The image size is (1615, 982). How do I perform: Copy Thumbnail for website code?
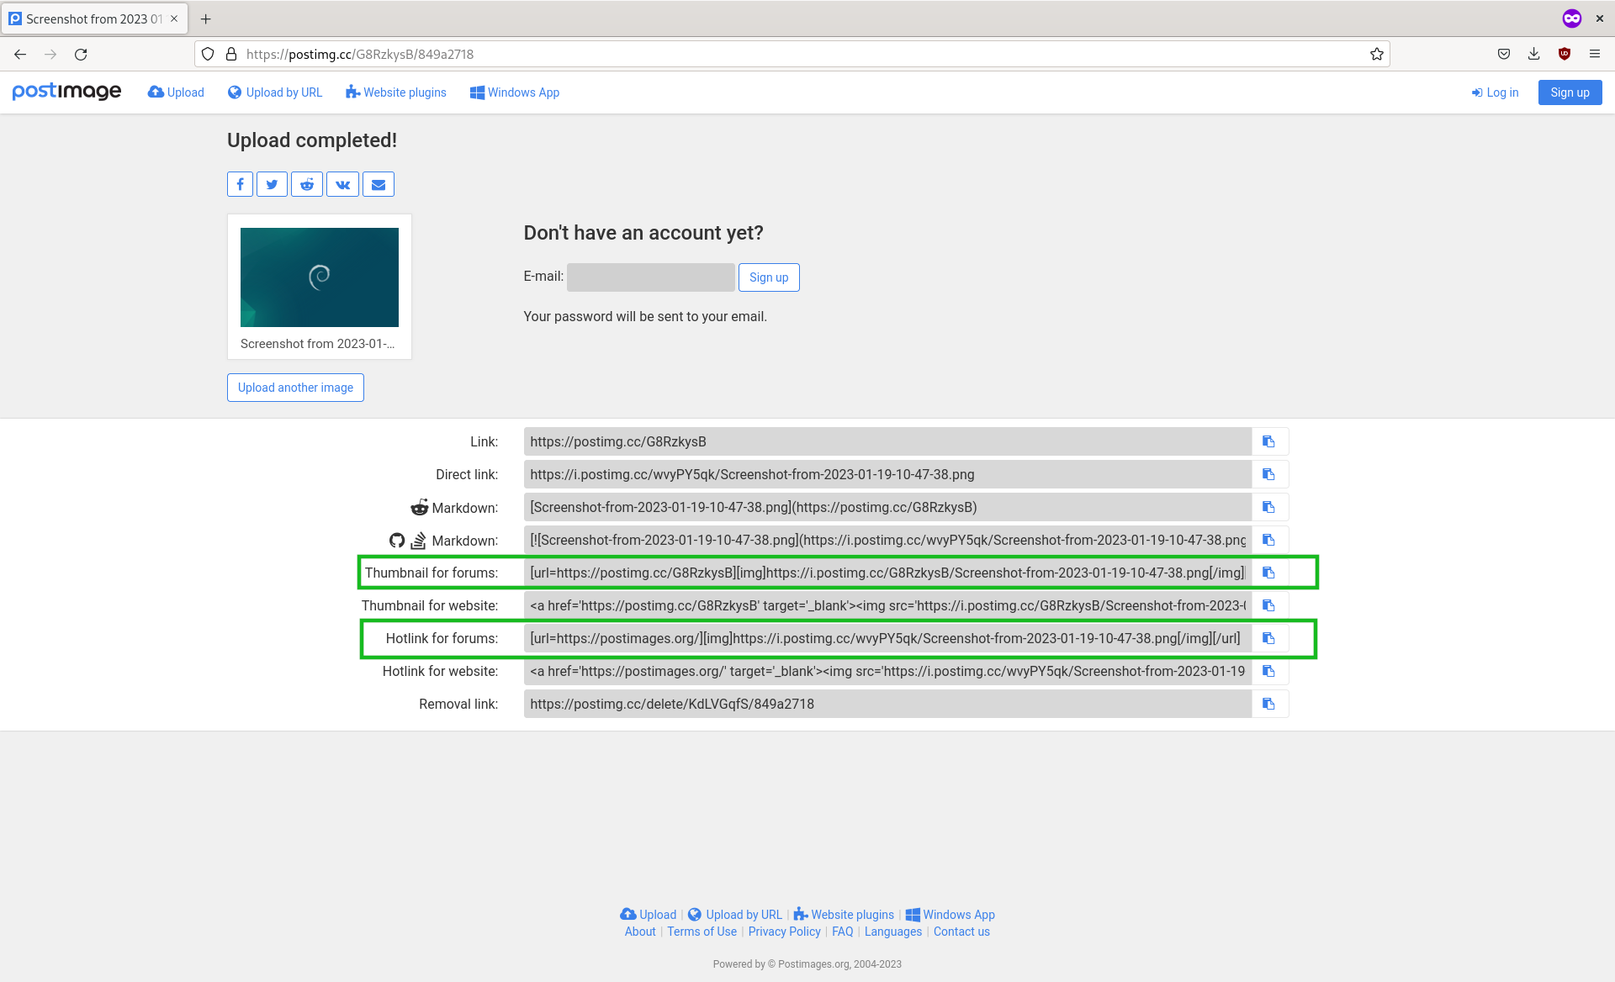1269,605
